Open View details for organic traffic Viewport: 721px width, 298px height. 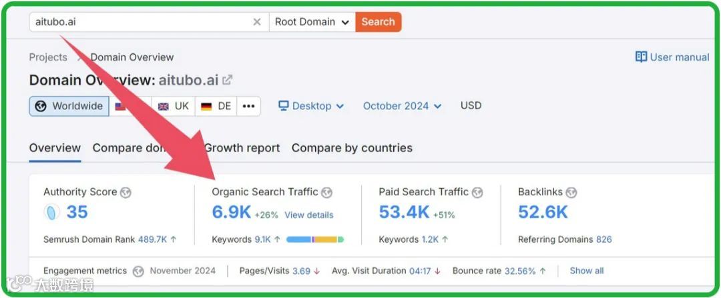pyautogui.click(x=309, y=215)
